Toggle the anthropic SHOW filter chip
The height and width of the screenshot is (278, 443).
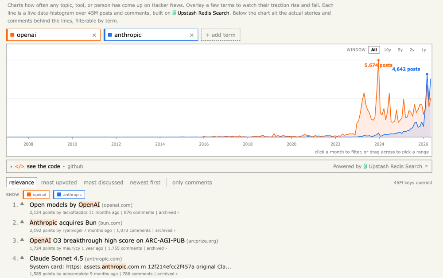coord(69,195)
